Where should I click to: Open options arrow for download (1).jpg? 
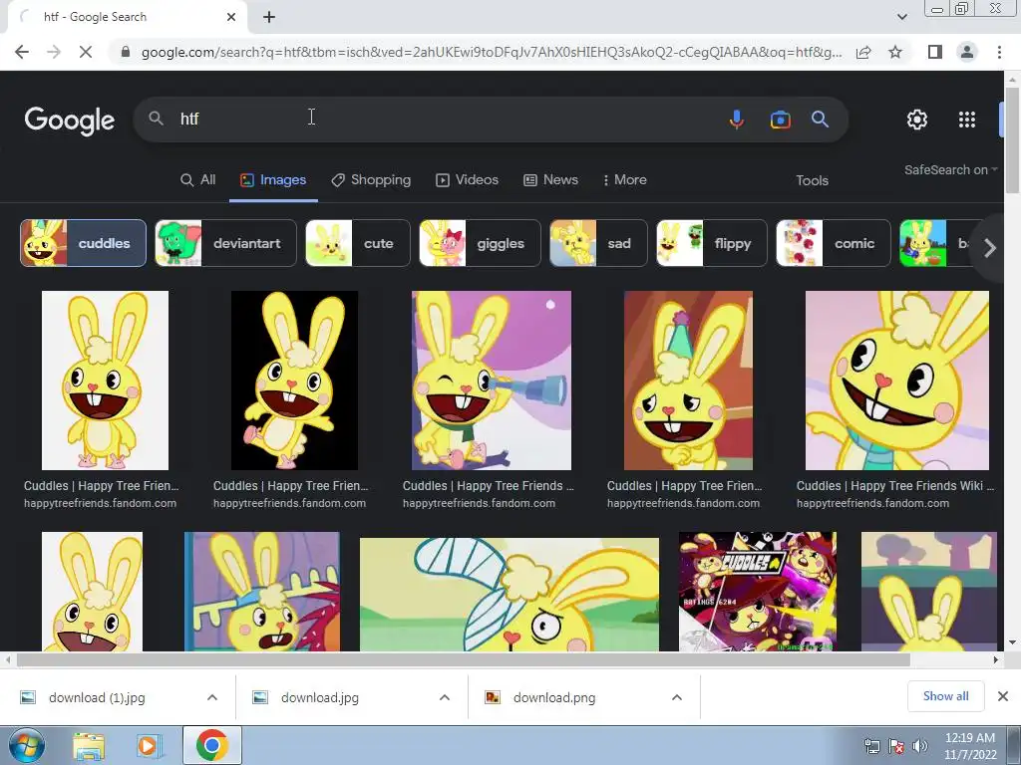point(212,697)
